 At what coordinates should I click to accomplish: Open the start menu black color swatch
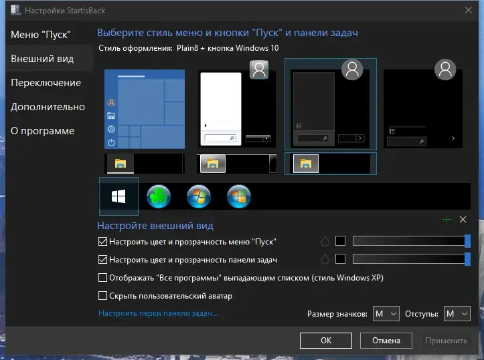click(x=340, y=241)
